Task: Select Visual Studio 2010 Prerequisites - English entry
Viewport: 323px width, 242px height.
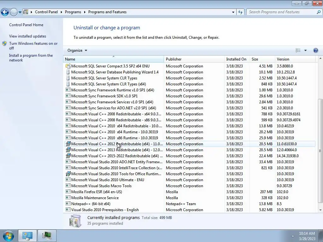Action: point(189,210)
